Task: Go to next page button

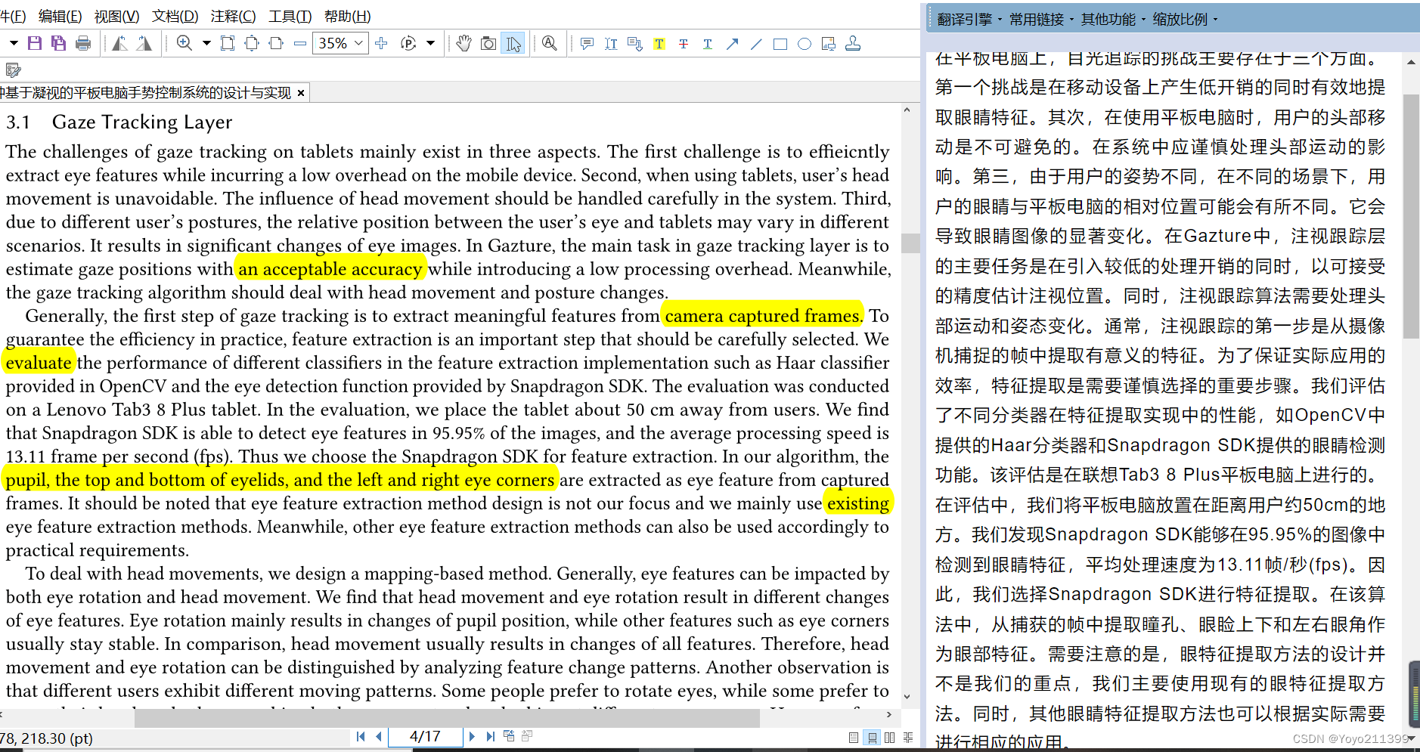Action: tap(472, 736)
